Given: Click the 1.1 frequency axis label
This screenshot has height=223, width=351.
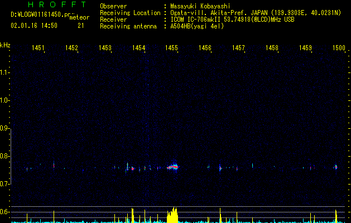Looking at the screenshot, I should [x=5, y=72].
